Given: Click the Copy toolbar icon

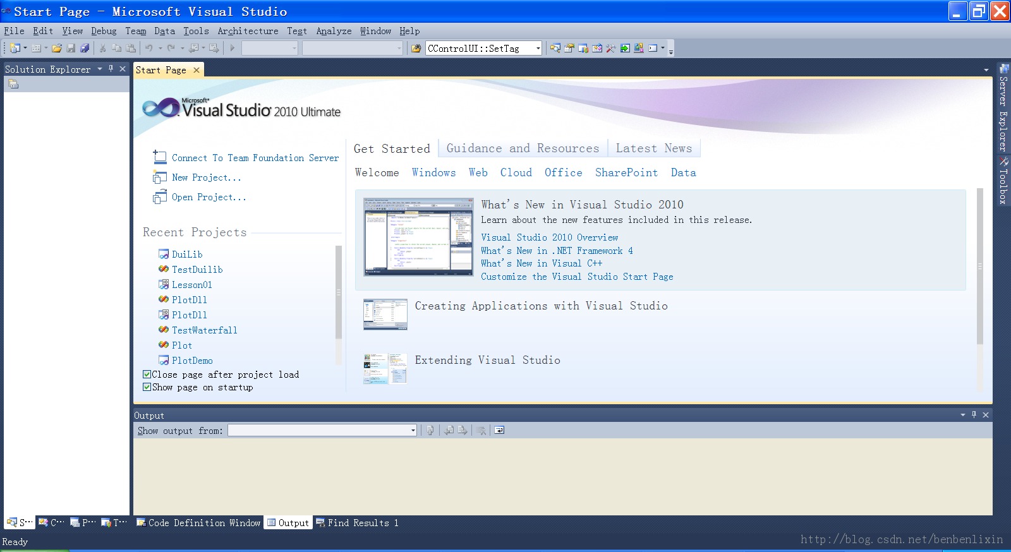Looking at the screenshot, I should click(116, 48).
